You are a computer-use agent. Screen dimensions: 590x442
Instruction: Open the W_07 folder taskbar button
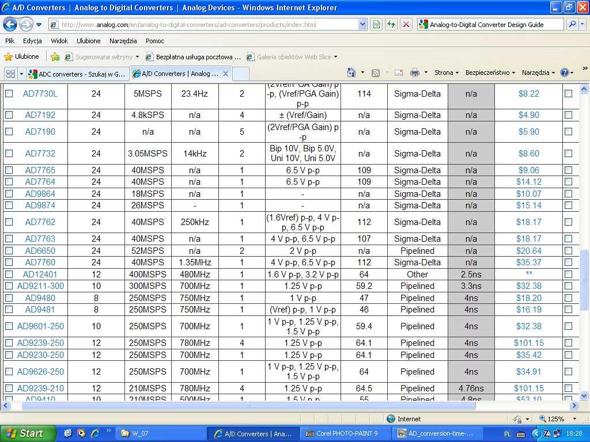click(160, 434)
